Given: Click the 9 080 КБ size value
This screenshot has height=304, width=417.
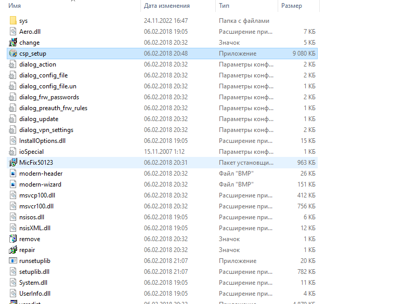Looking at the screenshot, I should tap(304, 54).
